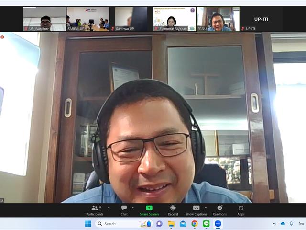Turn on Show Captions

(196, 210)
